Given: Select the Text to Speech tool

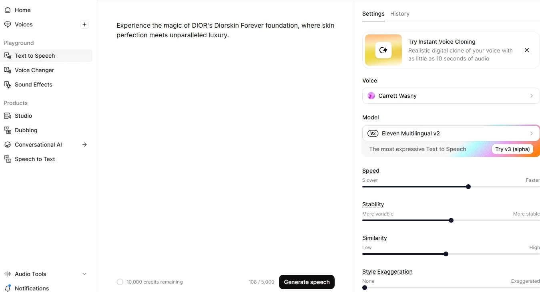Looking at the screenshot, I should tap(35, 56).
